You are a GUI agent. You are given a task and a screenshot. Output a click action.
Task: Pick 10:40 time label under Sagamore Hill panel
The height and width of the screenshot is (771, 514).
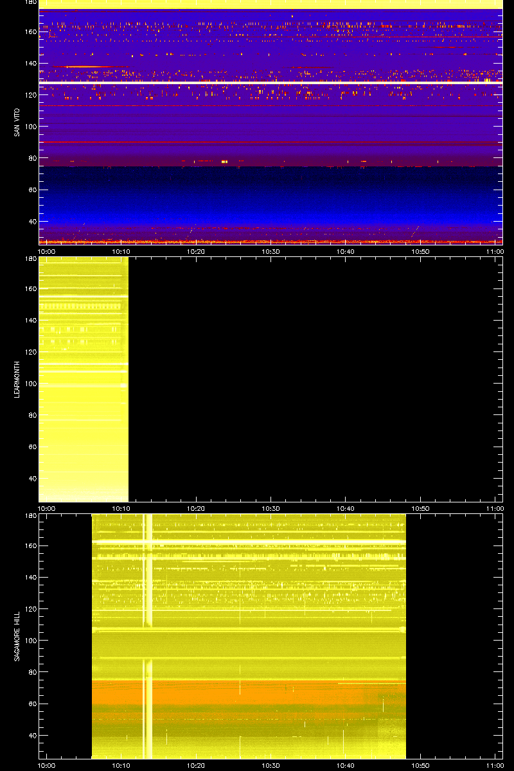pyautogui.click(x=346, y=766)
